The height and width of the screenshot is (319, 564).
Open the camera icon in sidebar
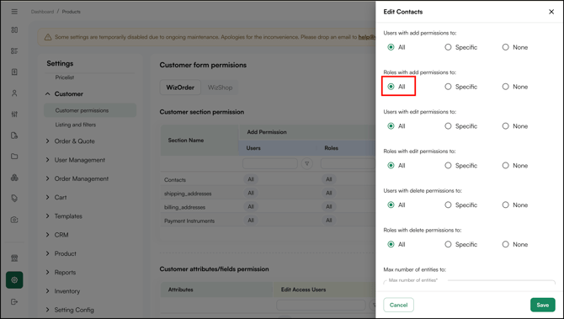pyautogui.click(x=14, y=220)
